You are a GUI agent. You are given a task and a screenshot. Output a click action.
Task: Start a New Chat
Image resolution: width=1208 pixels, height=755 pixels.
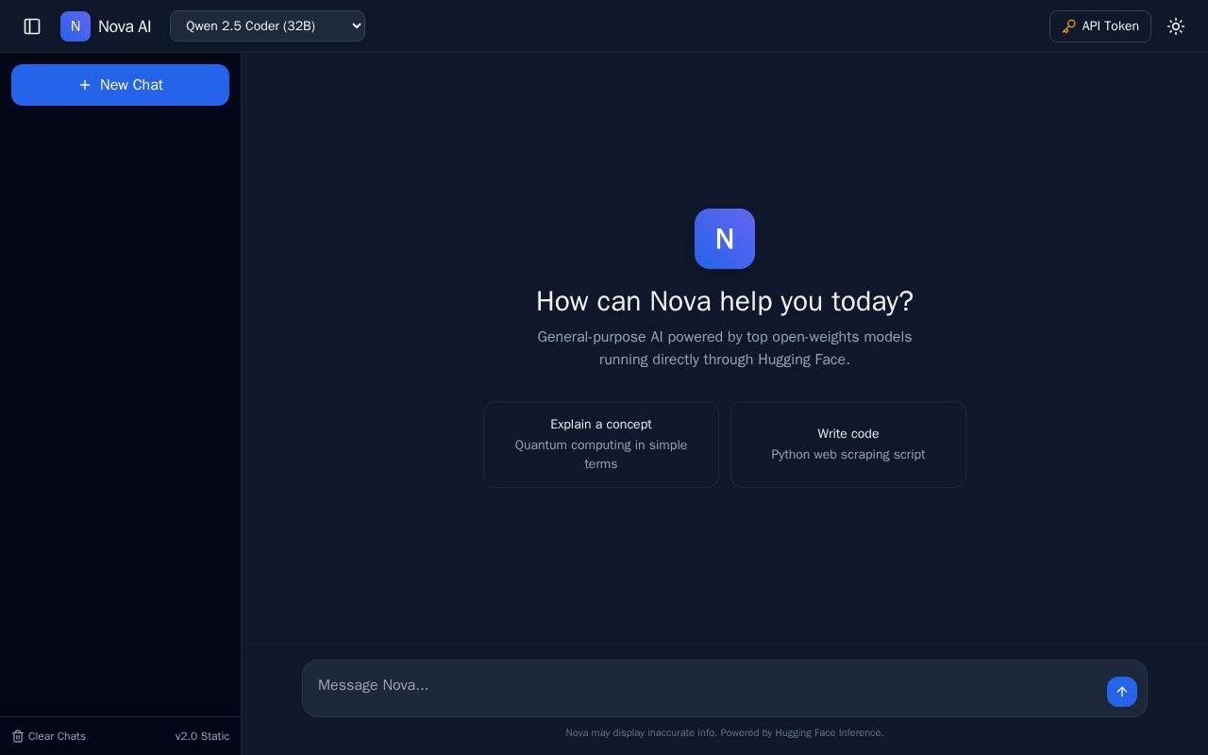[120, 85]
